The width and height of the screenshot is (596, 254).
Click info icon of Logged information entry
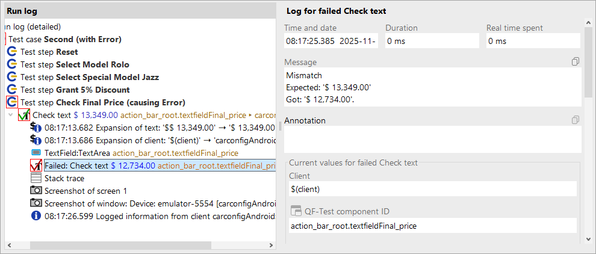36,216
